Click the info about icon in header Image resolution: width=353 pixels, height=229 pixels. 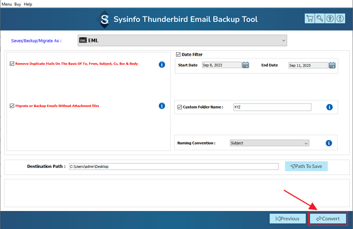coord(340,19)
